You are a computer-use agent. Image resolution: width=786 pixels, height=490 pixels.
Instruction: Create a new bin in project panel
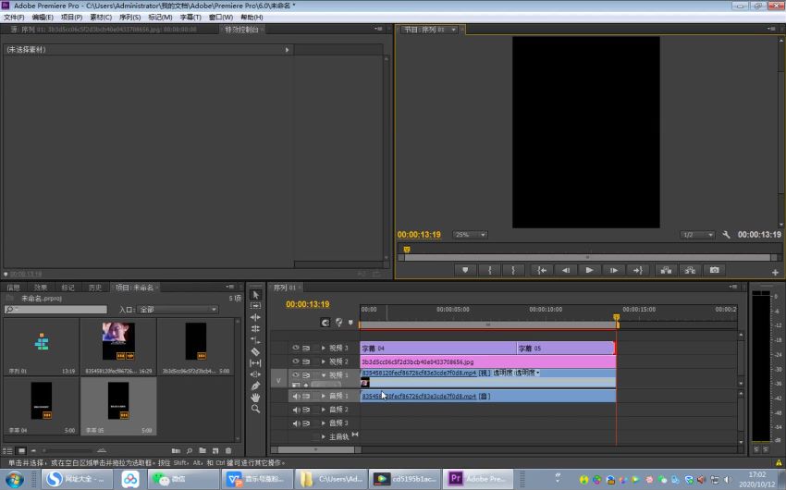point(203,451)
